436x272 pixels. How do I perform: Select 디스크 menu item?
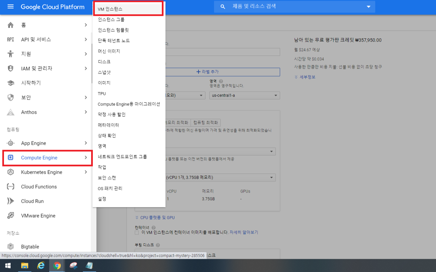[129, 62]
